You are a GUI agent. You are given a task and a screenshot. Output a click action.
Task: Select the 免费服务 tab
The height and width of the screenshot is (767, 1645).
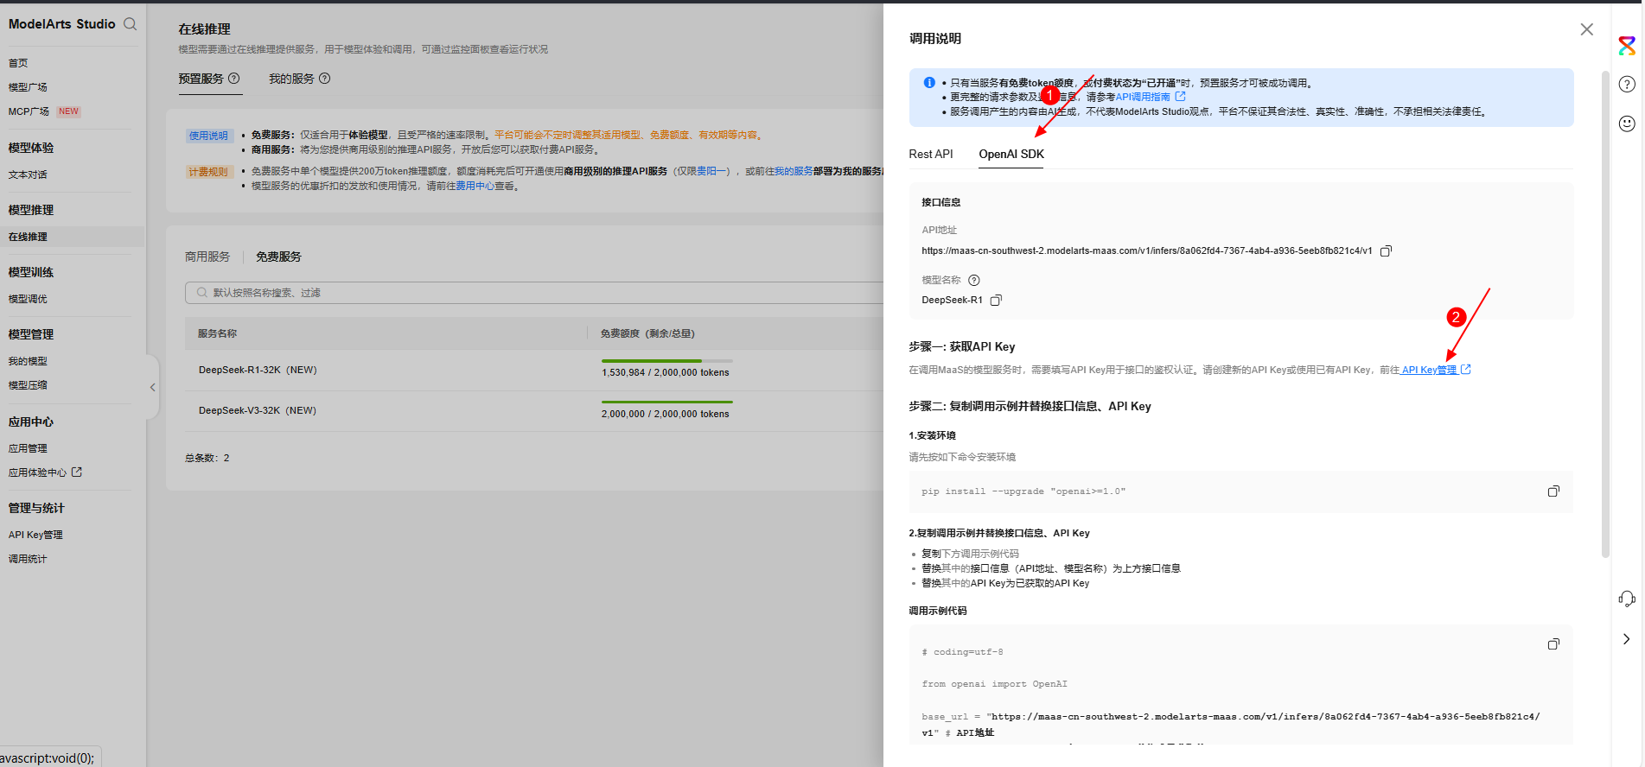(x=278, y=257)
